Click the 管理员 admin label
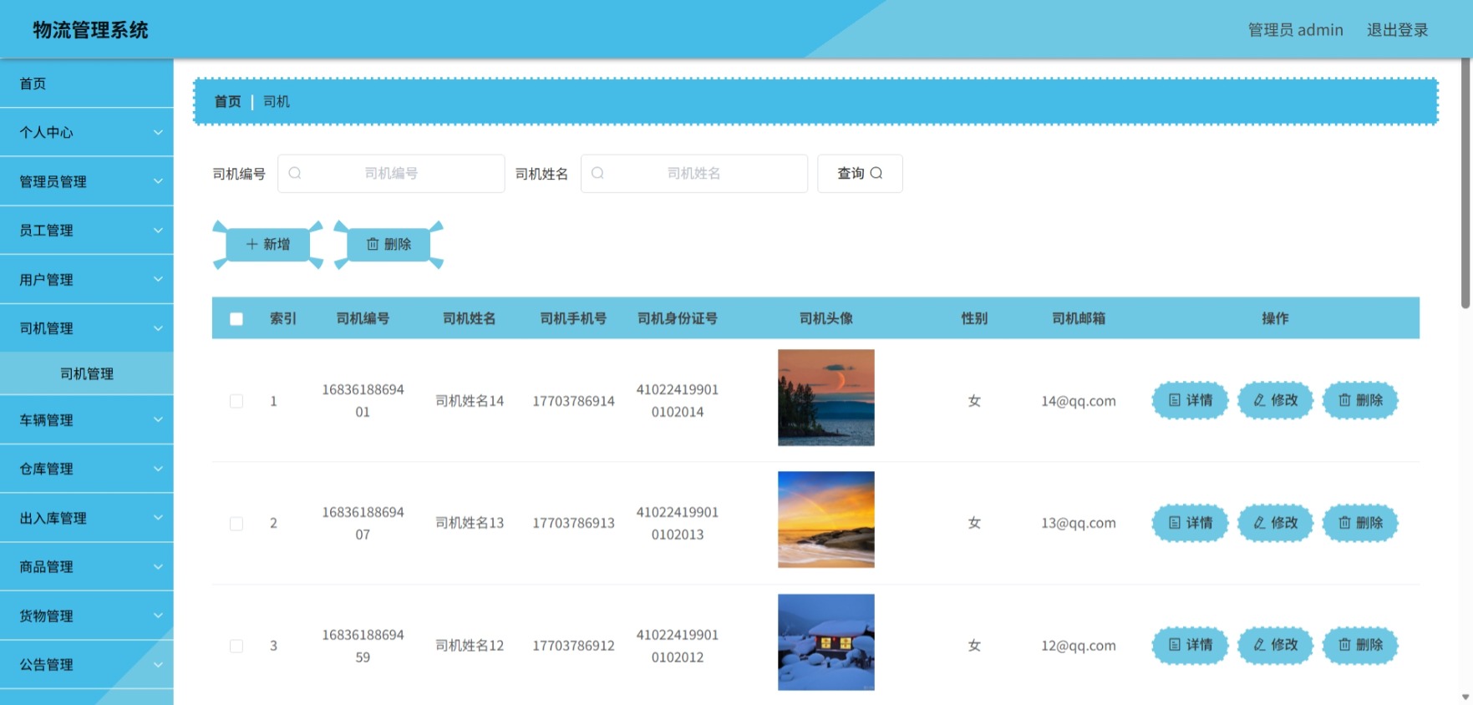The image size is (1473, 705). click(x=1296, y=30)
